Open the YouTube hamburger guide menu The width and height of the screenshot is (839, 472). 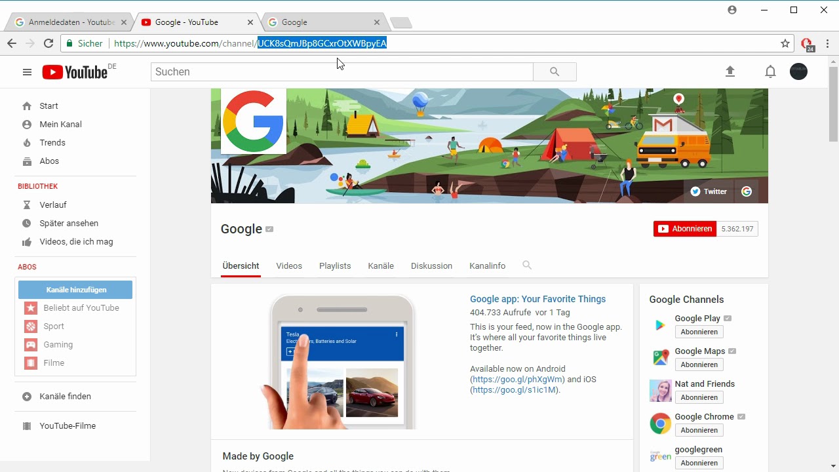(x=27, y=72)
